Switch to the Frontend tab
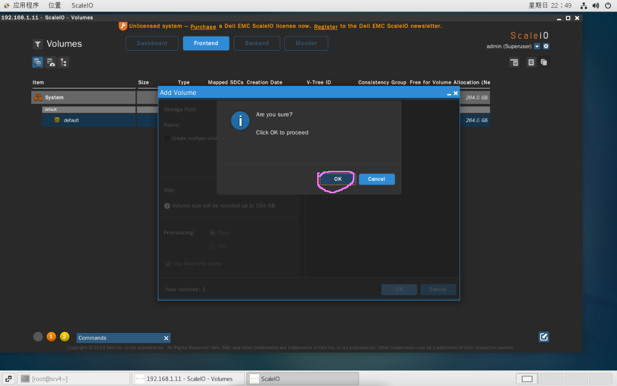Viewport: 617px width, 386px height. coord(206,43)
